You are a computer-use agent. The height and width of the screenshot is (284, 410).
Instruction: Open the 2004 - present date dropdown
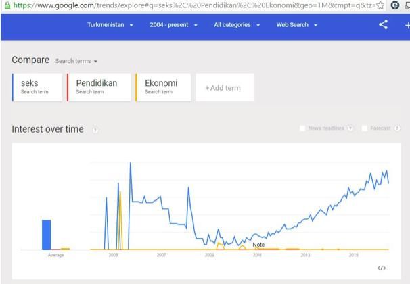173,25
